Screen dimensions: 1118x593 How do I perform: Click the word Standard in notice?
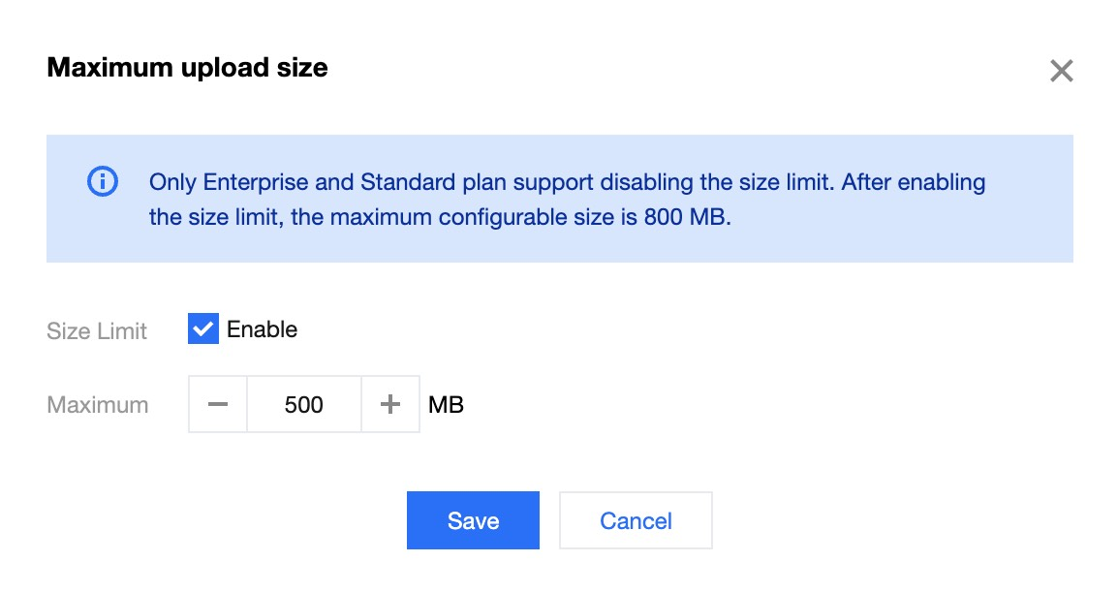click(x=407, y=182)
